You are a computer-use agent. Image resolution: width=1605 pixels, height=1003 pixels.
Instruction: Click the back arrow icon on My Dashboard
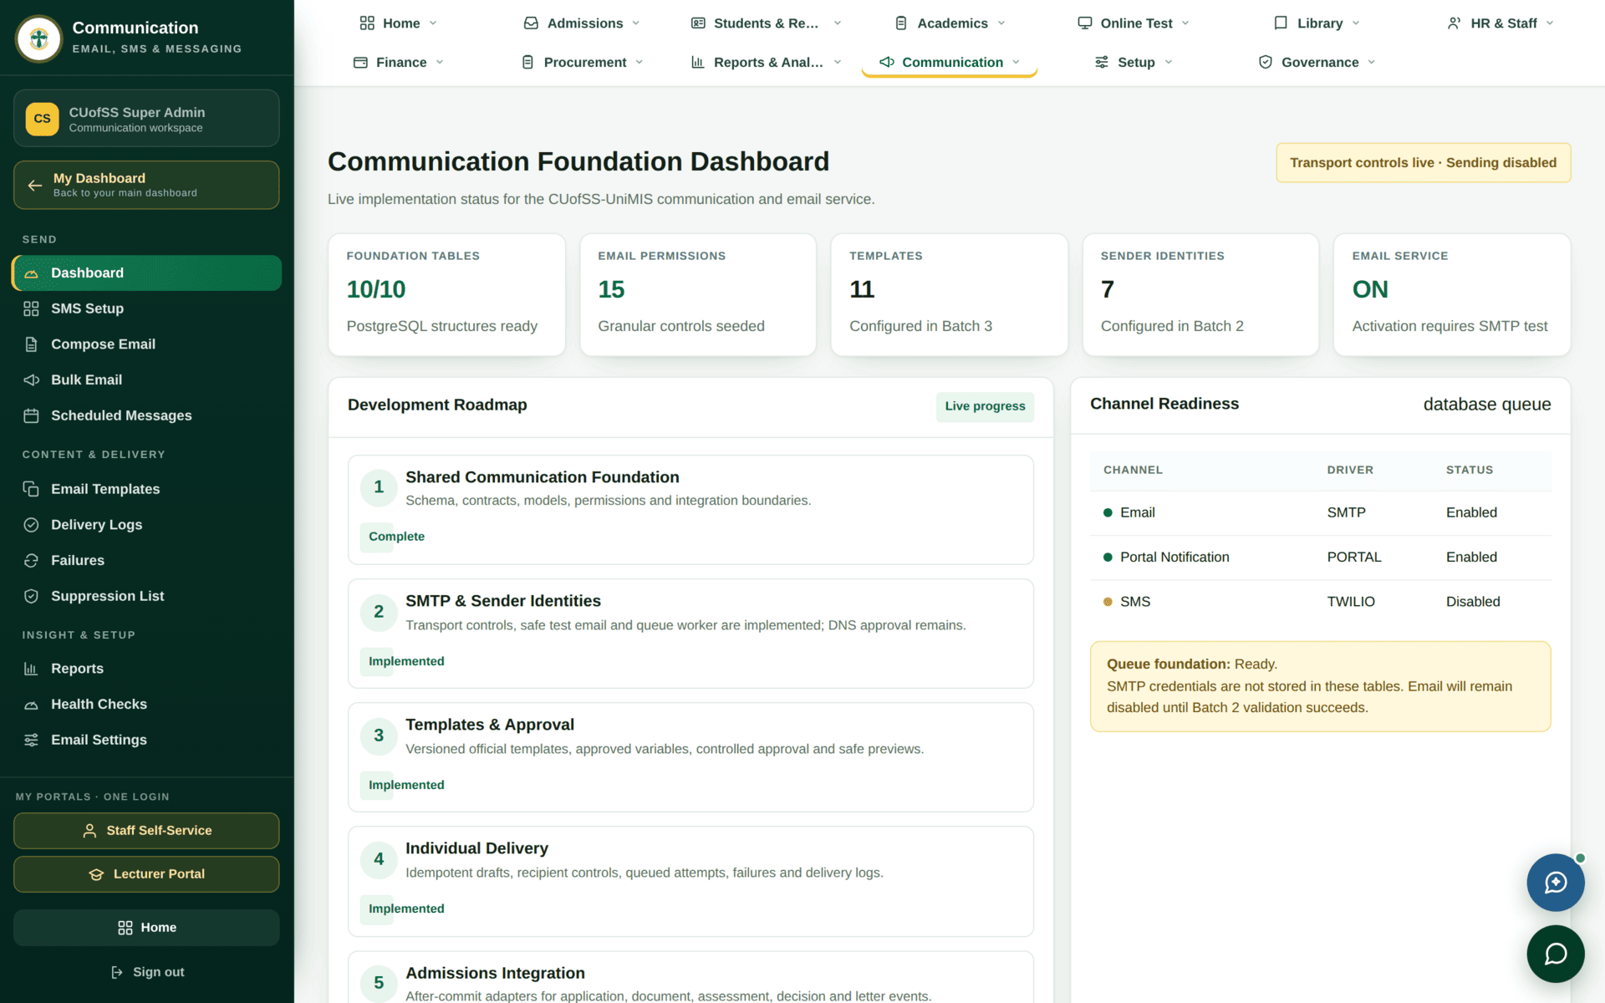(x=35, y=185)
